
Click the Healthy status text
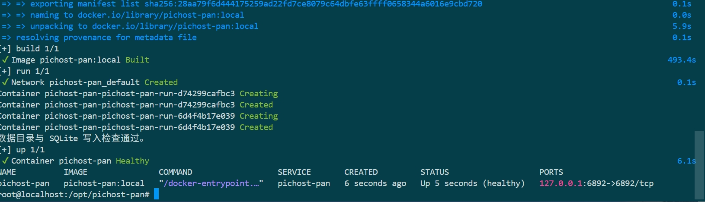click(132, 161)
